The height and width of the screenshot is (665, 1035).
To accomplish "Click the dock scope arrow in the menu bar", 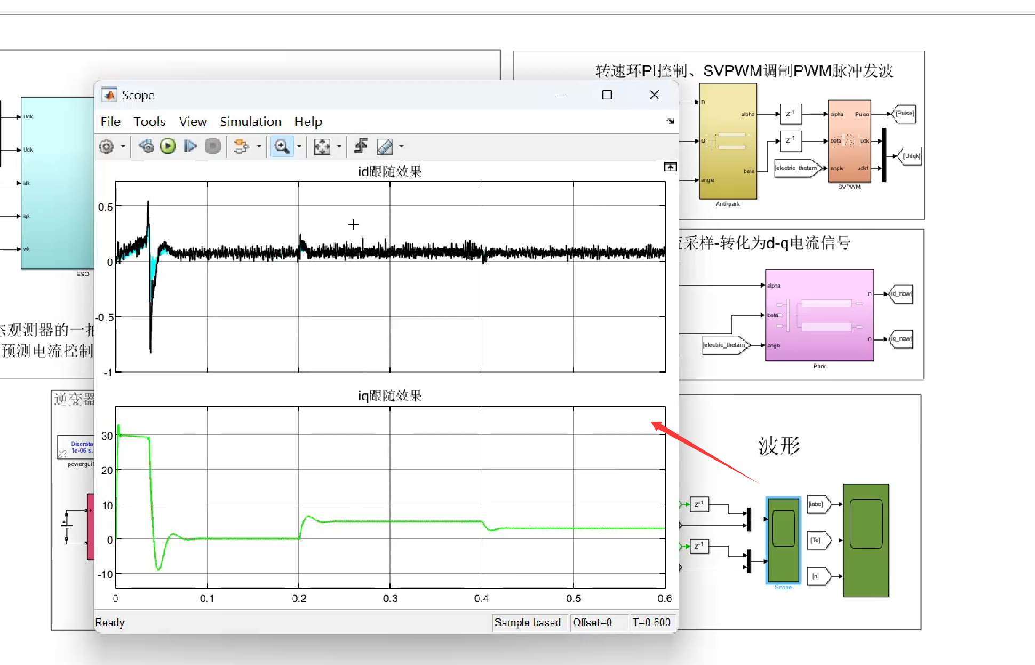I will pyautogui.click(x=670, y=122).
